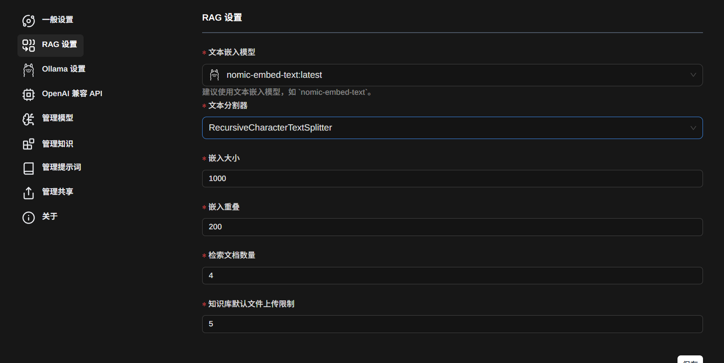The image size is (724, 363).
Task: Click the llama icon inside embedding model dropdown
Action: pyautogui.click(x=215, y=75)
